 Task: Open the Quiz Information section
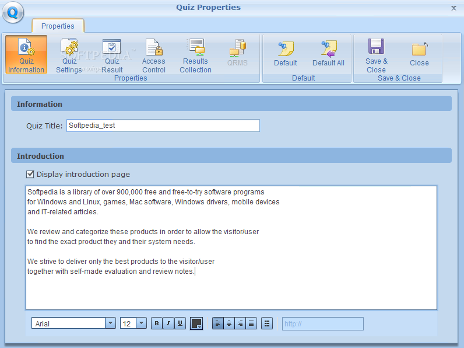(x=26, y=55)
